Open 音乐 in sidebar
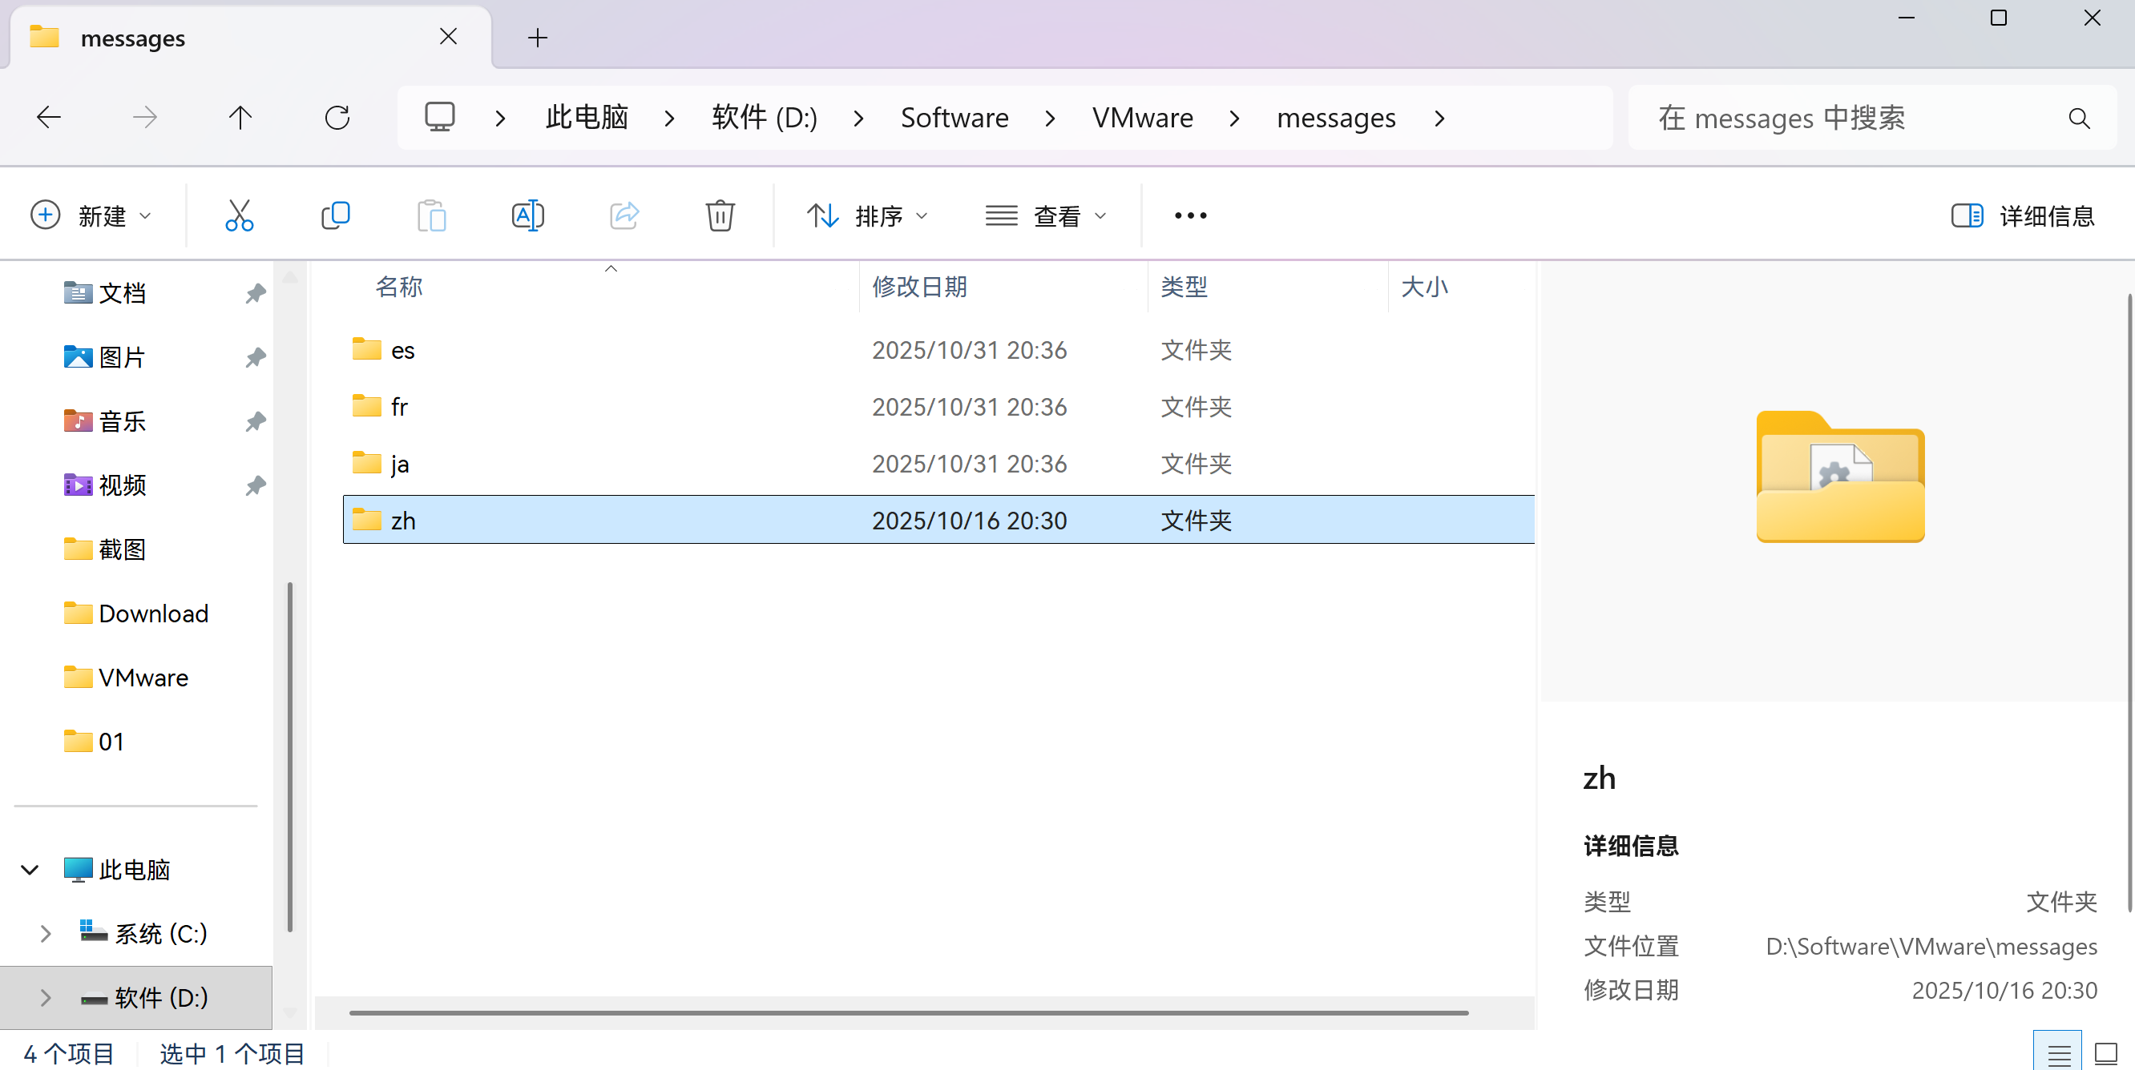2135x1070 pixels. tap(123, 421)
